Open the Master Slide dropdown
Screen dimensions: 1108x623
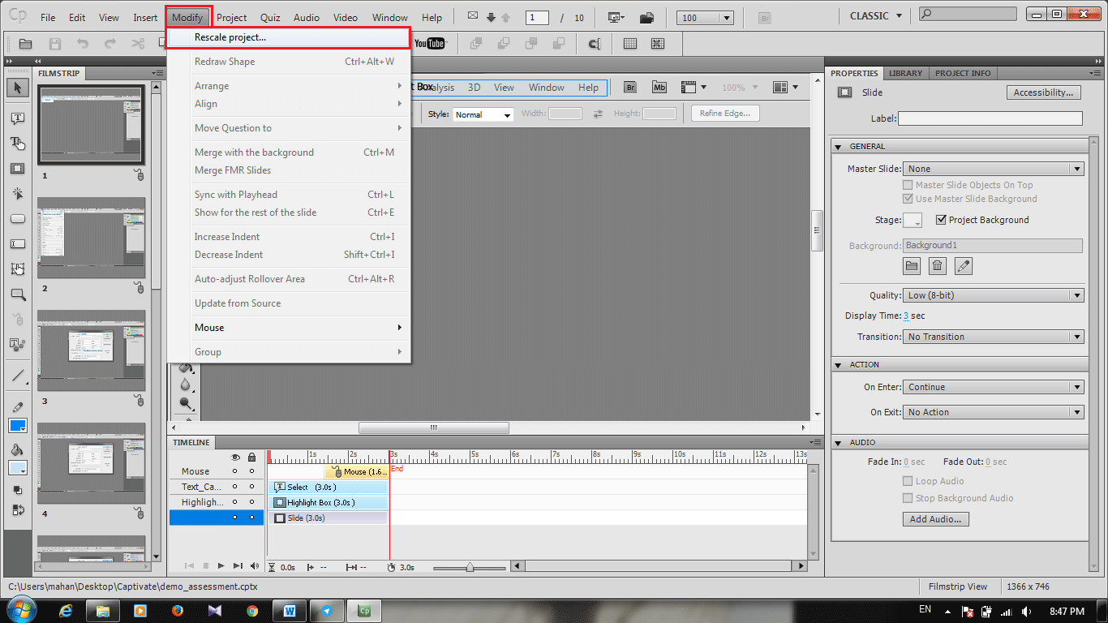tap(993, 169)
